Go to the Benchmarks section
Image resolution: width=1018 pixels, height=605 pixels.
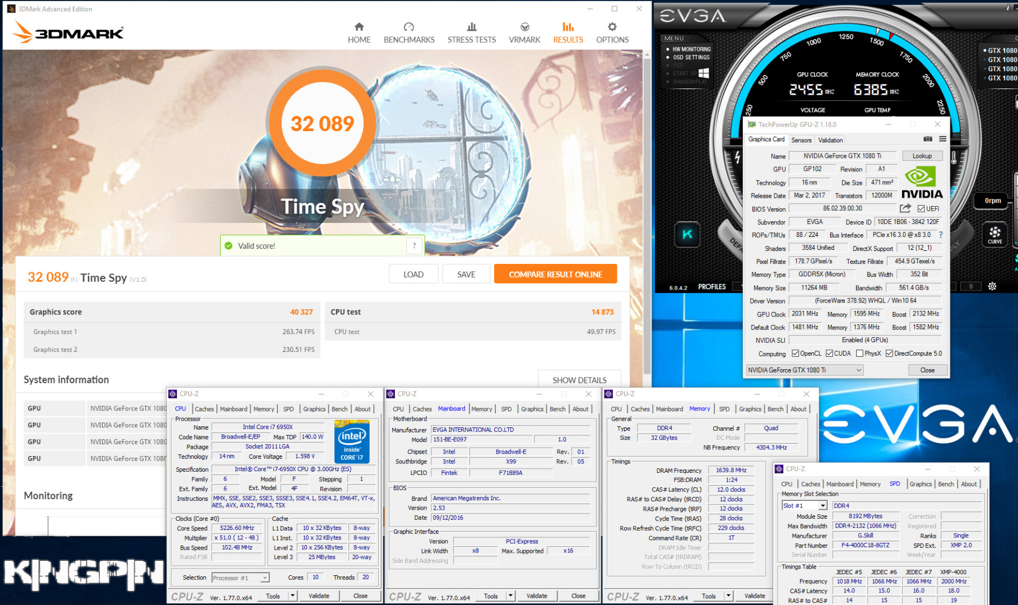click(x=409, y=32)
